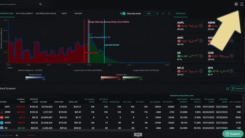Viewport: 245px width, 138px height.
Task: Click the bookmark icon in Stock Screener
Action: (x=228, y=89)
